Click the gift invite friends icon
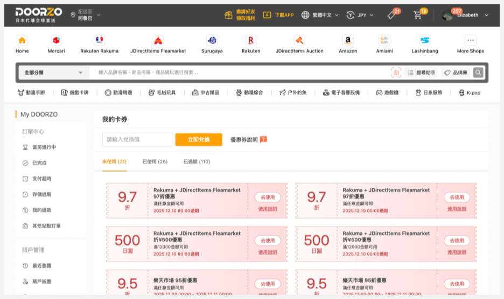This screenshot has height=299, width=504. pos(228,15)
